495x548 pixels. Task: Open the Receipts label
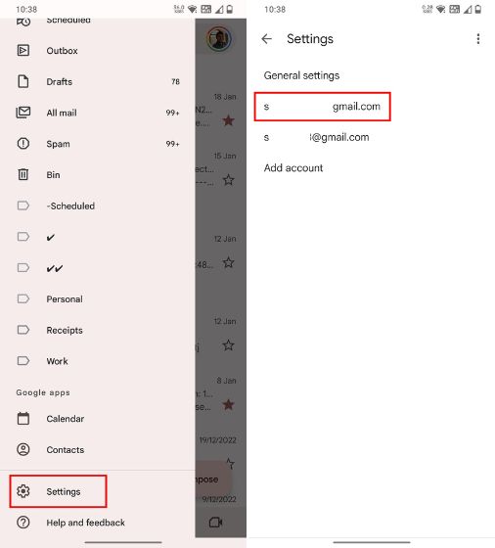[x=98, y=331]
